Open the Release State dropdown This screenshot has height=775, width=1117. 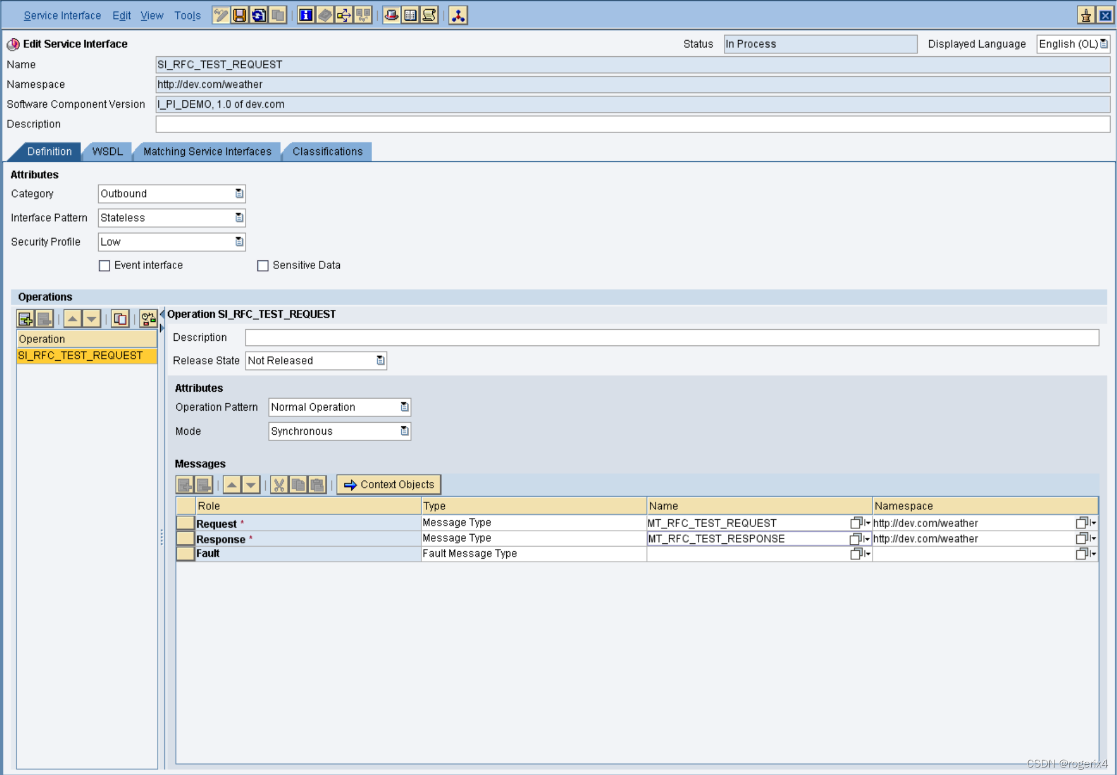click(380, 361)
